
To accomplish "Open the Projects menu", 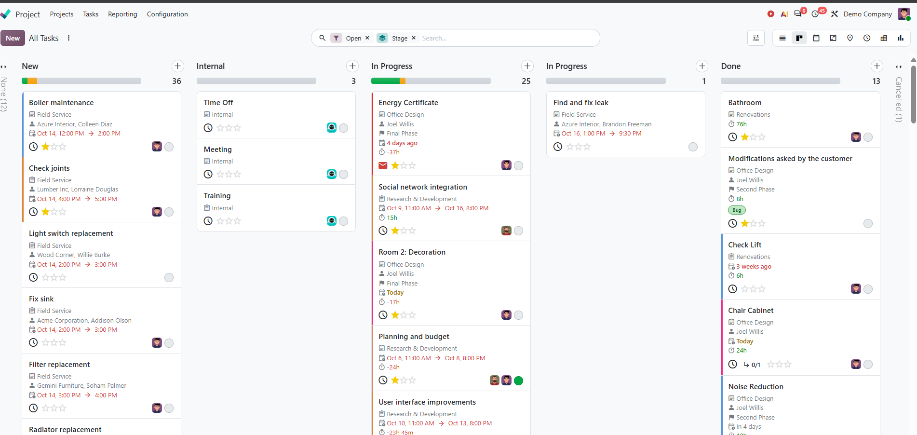I will click(x=62, y=14).
